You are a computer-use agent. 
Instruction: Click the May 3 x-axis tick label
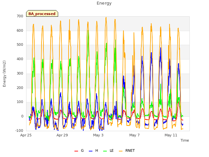[98, 135]
